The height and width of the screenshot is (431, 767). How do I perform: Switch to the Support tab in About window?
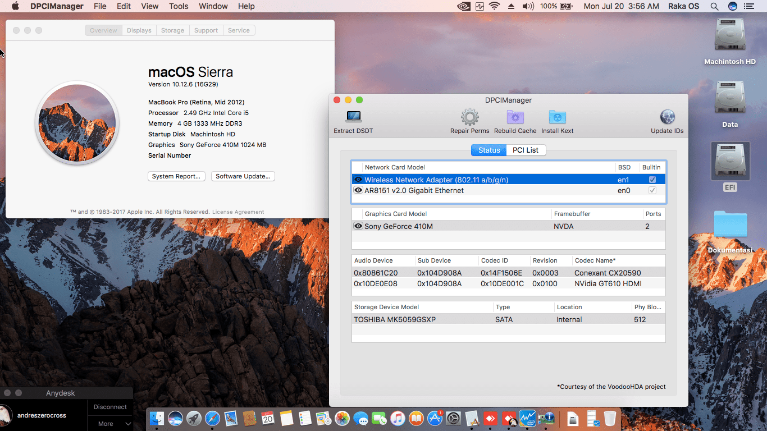206,30
